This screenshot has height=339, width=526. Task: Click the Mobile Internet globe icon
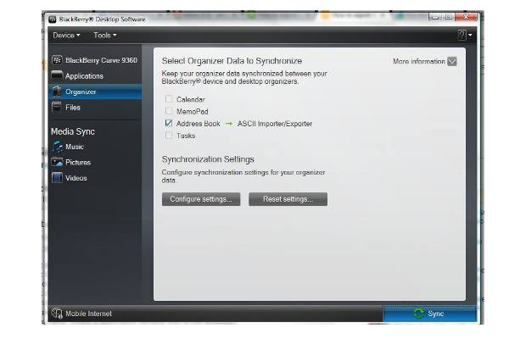(57, 314)
